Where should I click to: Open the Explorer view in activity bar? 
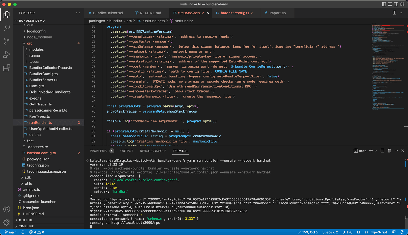click(x=7, y=14)
